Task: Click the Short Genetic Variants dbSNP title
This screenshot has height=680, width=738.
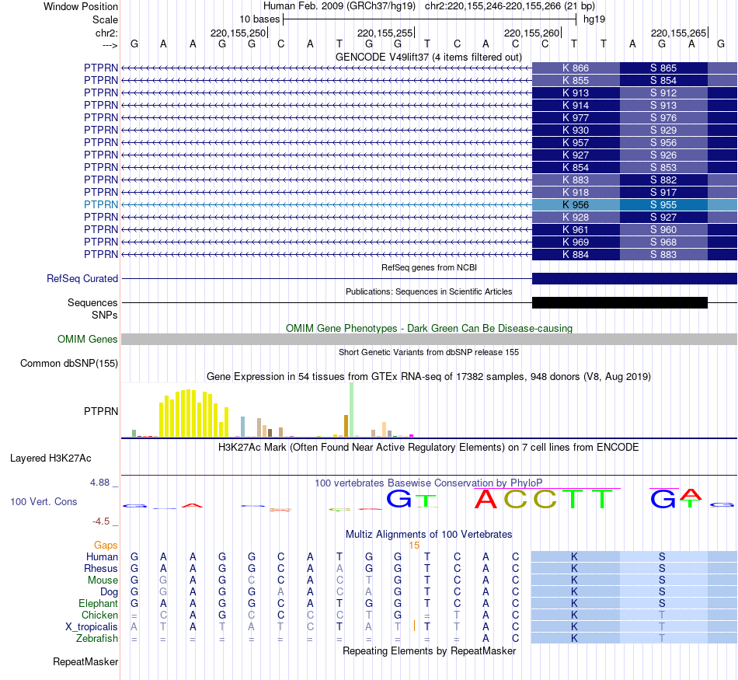Action: (x=429, y=352)
